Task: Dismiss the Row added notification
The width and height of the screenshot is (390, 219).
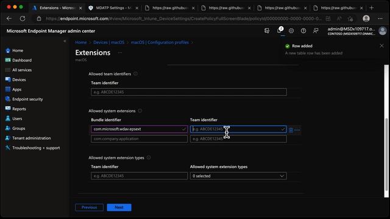Action: coord(381,46)
